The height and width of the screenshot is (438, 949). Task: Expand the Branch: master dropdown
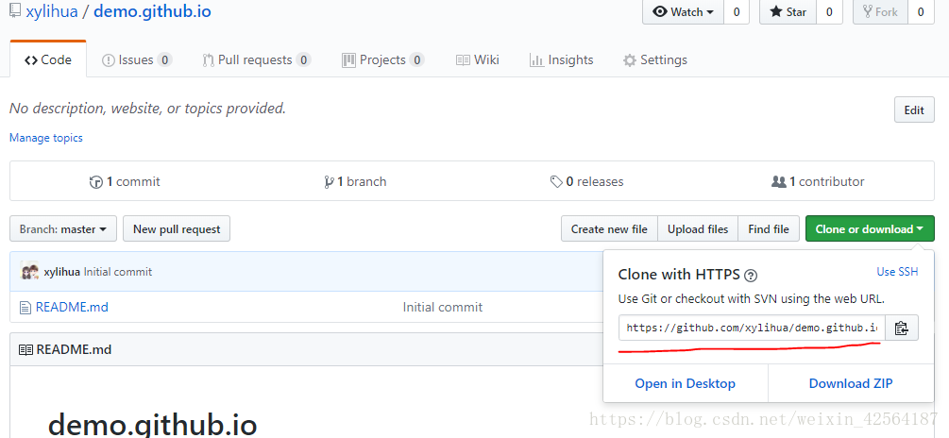(63, 228)
